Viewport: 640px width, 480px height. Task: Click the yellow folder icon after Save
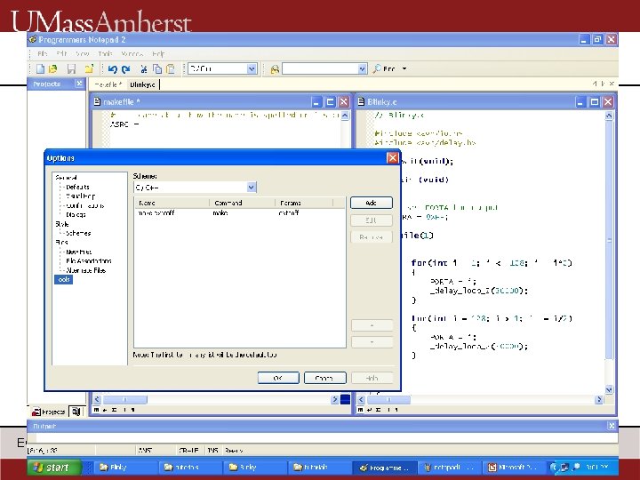click(x=89, y=69)
